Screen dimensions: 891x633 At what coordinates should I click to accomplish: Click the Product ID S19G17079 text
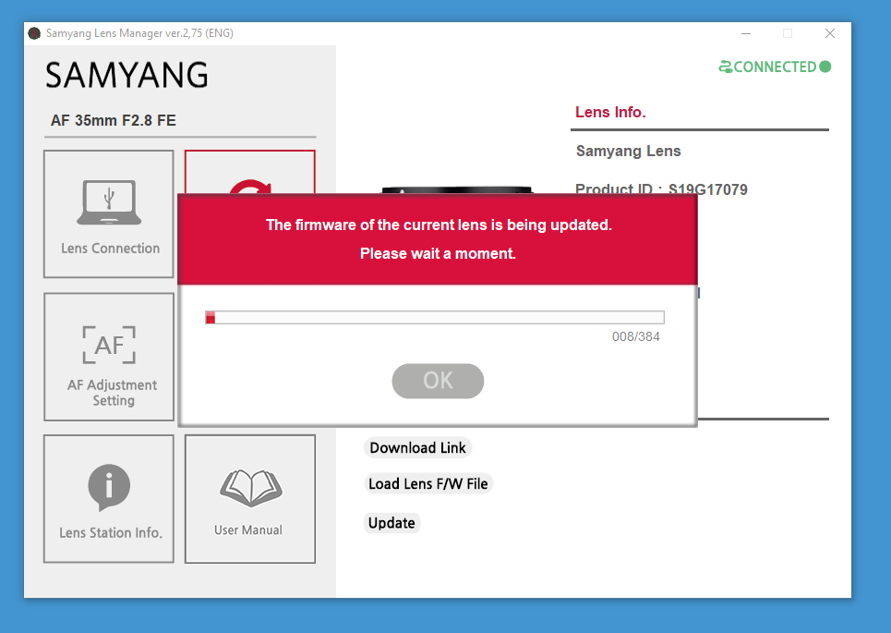[661, 189]
